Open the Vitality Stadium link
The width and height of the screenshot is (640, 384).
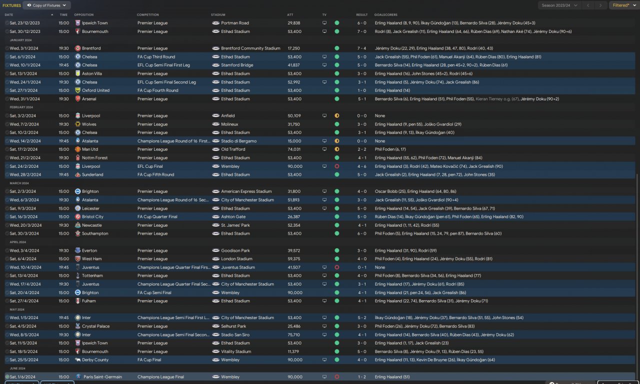pos(236,352)
